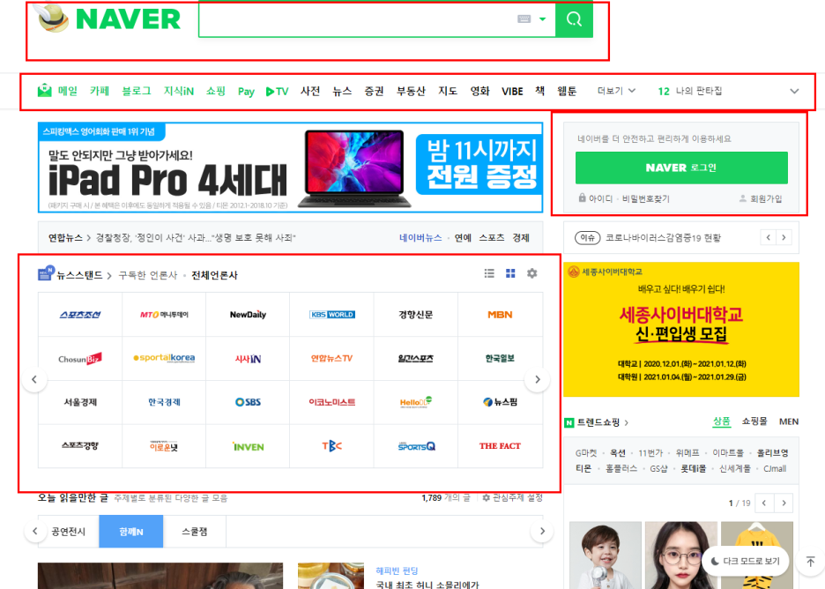The image size is (825, 589).
Task: Select 쇼핑몰 tab in 트렌드쇼핑
Action: pyautogui.click(x=754, y=421)
